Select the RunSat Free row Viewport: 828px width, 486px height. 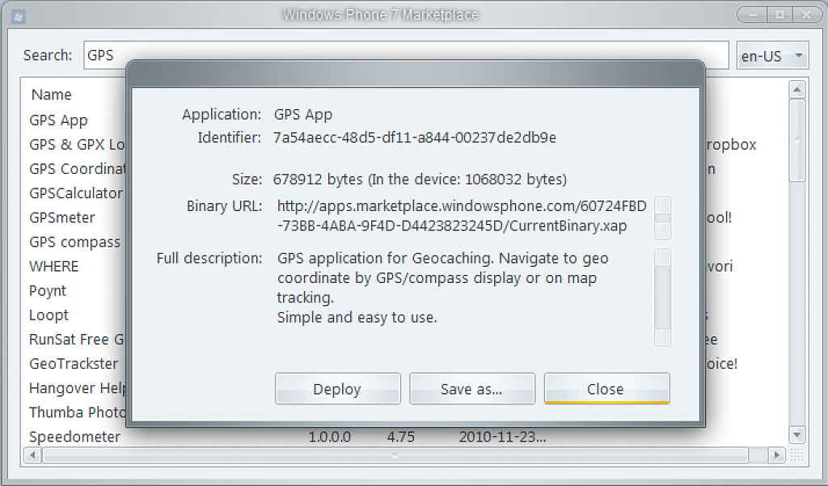[77, 339]
